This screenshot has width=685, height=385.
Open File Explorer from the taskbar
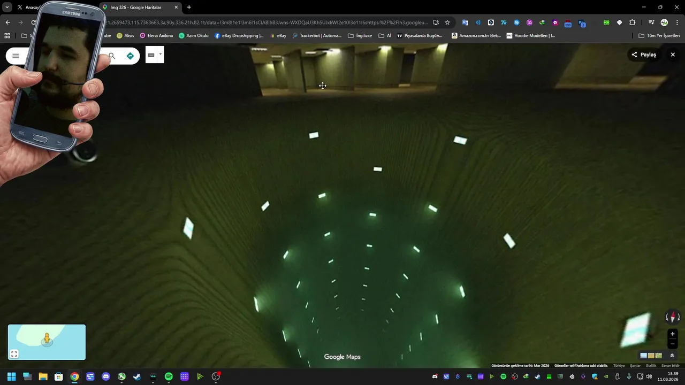click(x=43, y=376)
